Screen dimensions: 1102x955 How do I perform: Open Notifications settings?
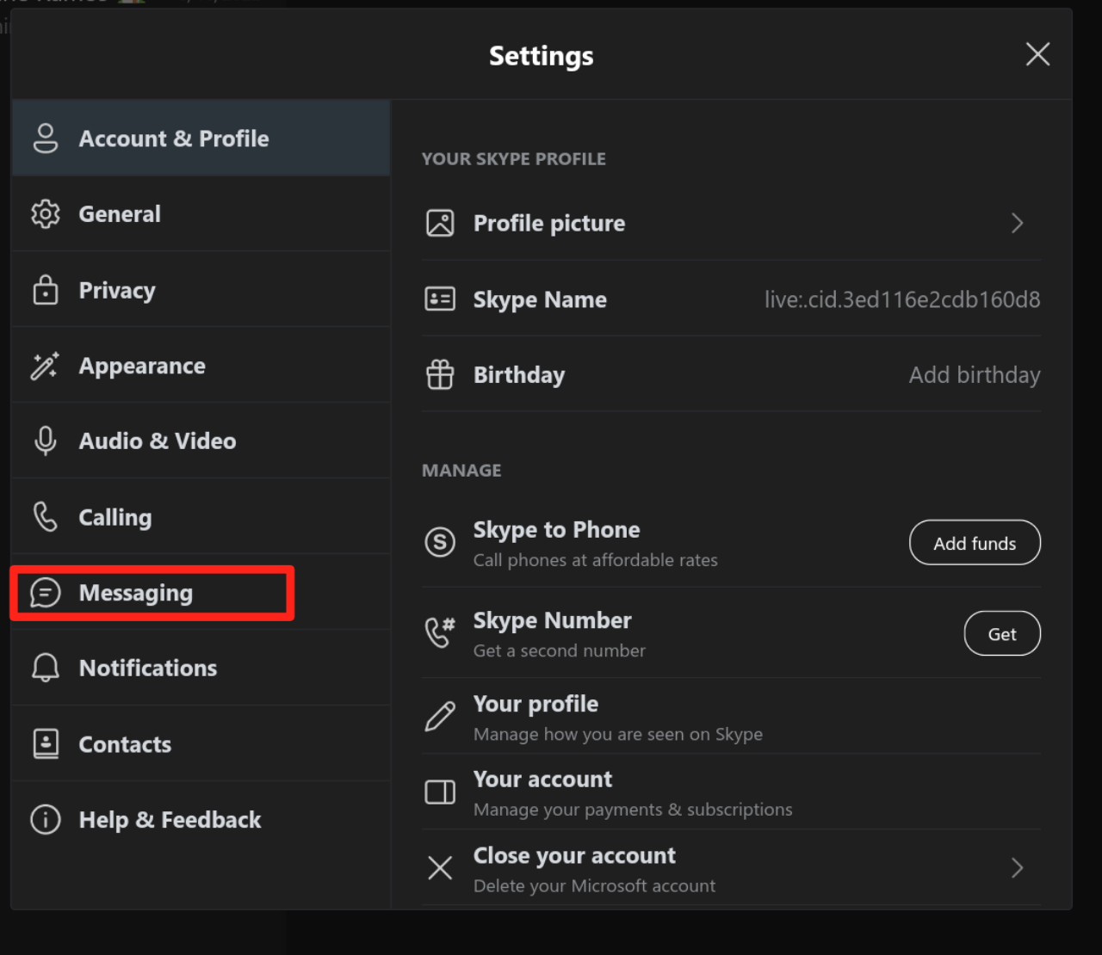[x=201, y=668]
